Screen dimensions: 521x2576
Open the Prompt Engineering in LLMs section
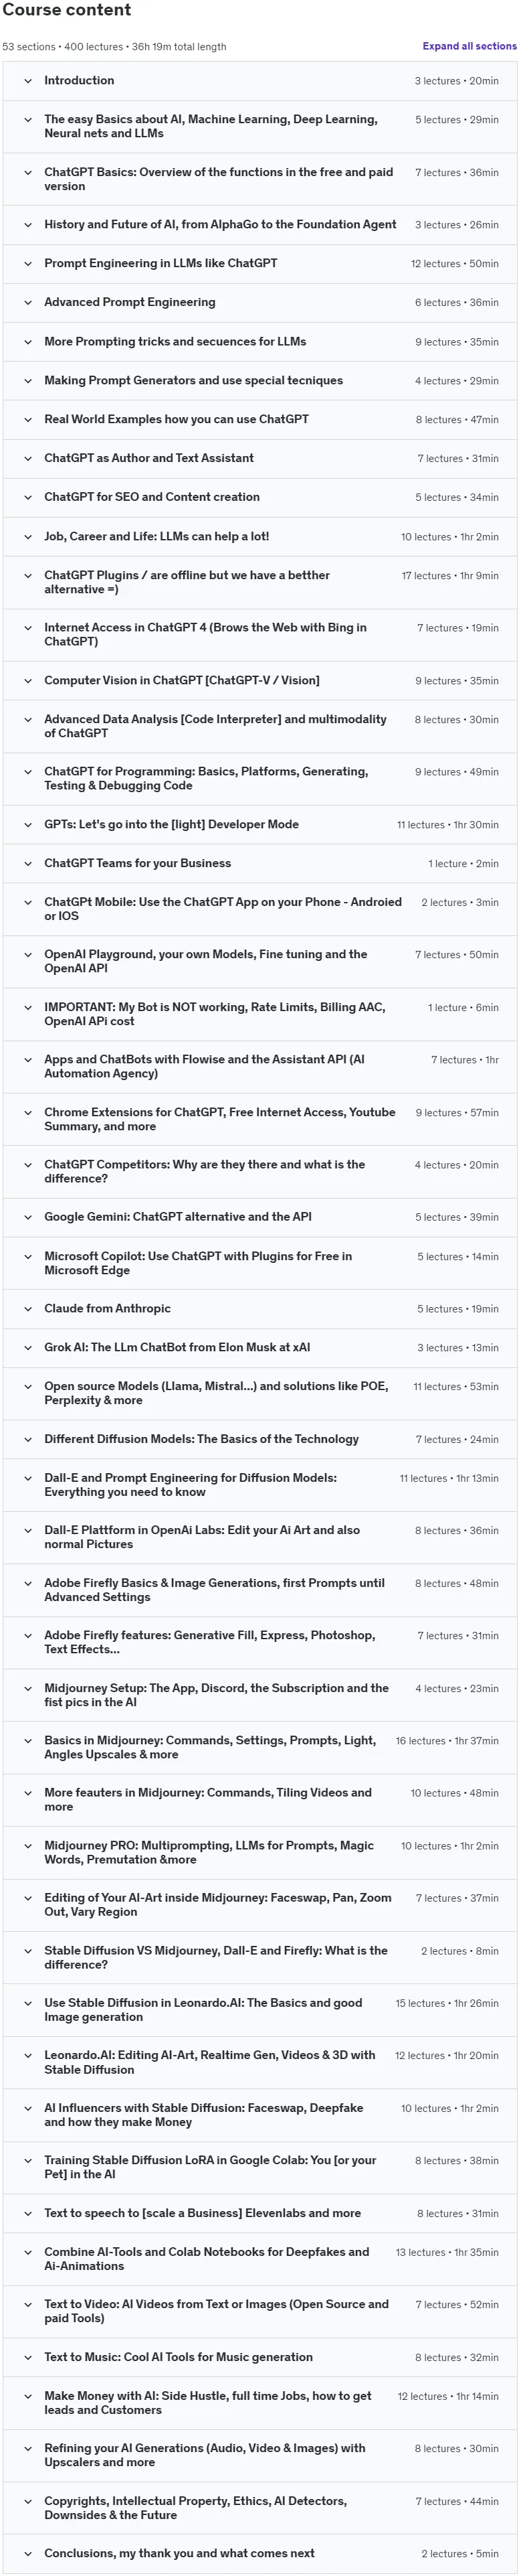point(259,263)
